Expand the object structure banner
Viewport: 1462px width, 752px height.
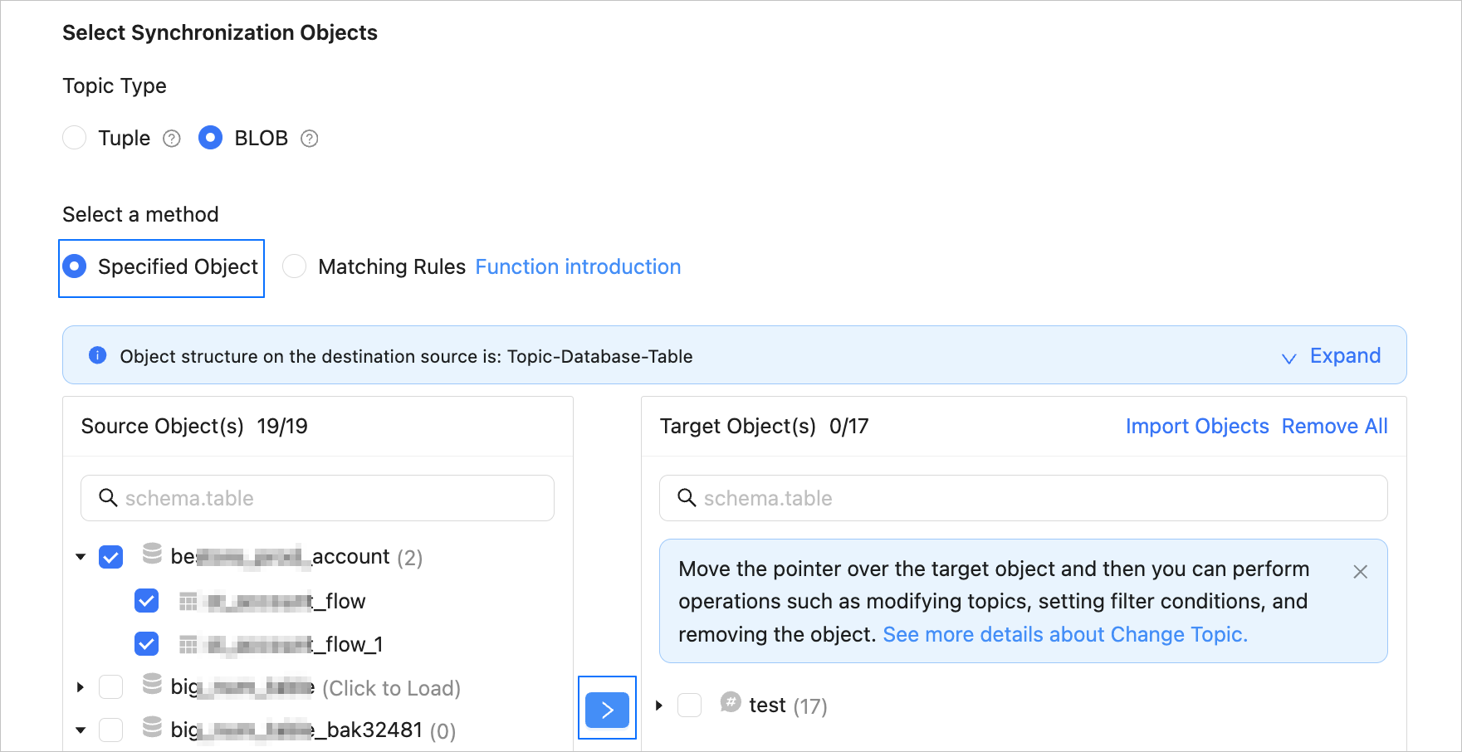pyautogui.click(x=1332, y=356)
